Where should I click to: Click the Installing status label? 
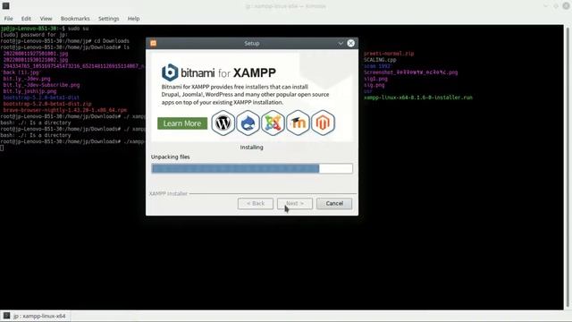(x=251, y=147)
